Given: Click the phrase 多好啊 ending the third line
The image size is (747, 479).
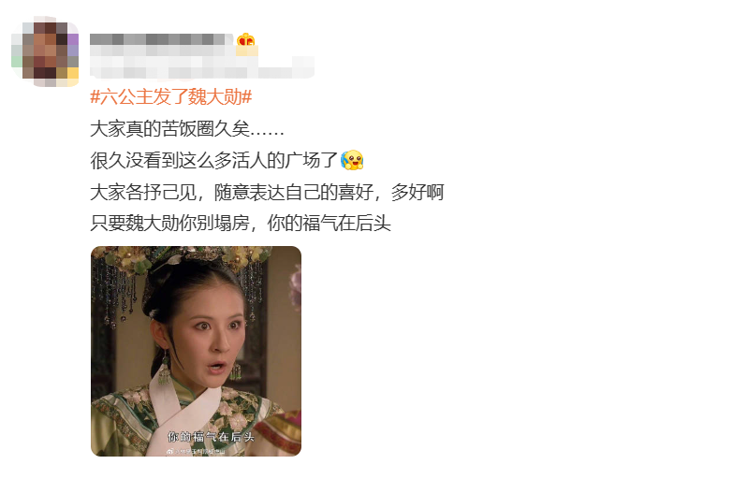Looking at the screenshot, I should coord(417,192).
